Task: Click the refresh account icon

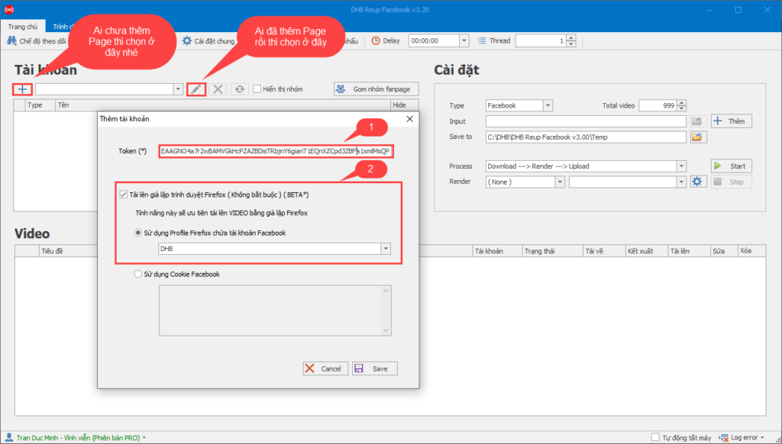Action: point(240,89)
